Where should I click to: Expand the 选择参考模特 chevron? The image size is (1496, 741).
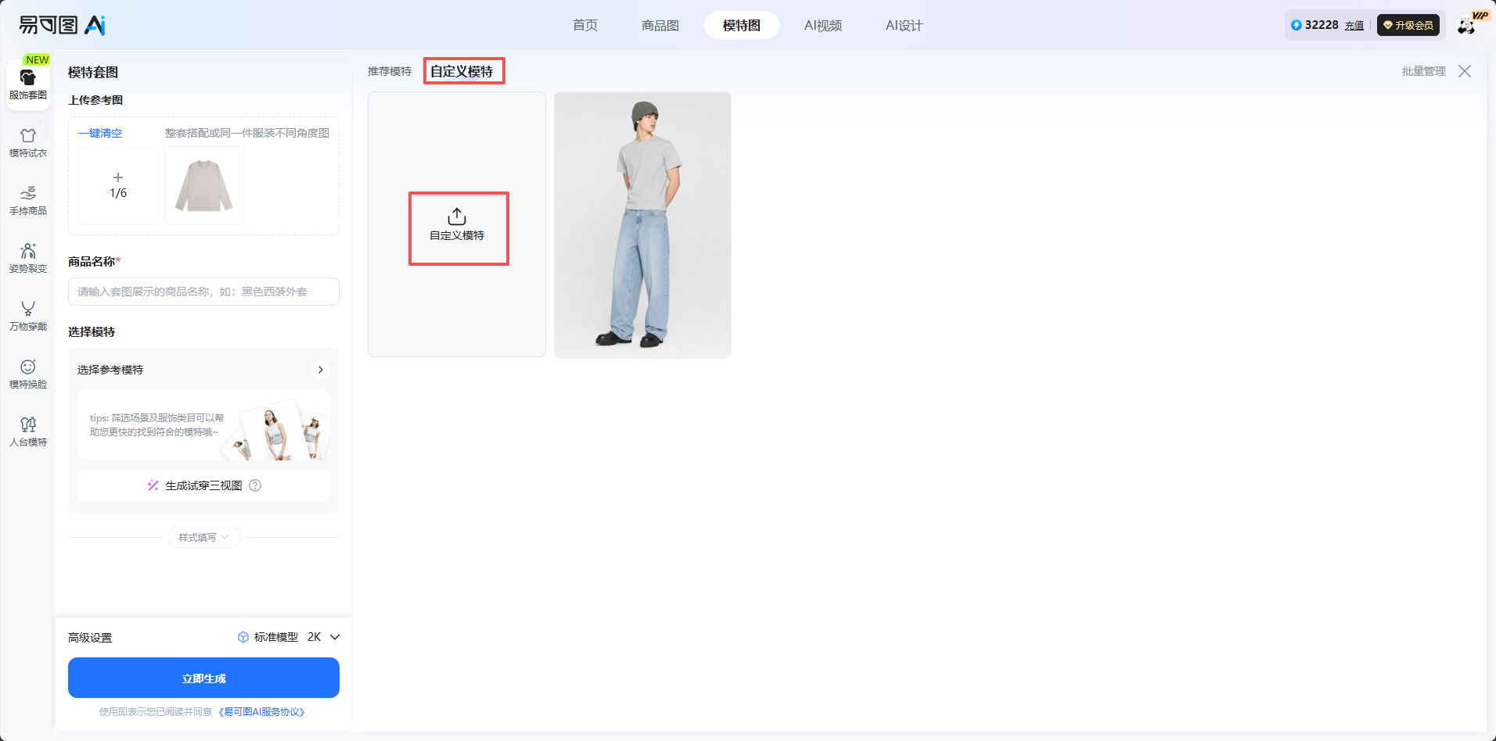pyautogui.click(x=320, y=370)
